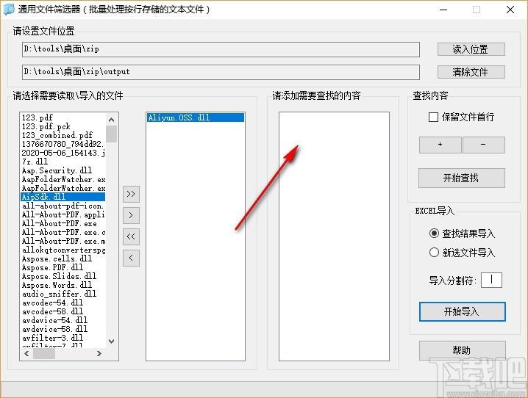
Task: Click the 清除文件 button
Action: click(471, 72)
